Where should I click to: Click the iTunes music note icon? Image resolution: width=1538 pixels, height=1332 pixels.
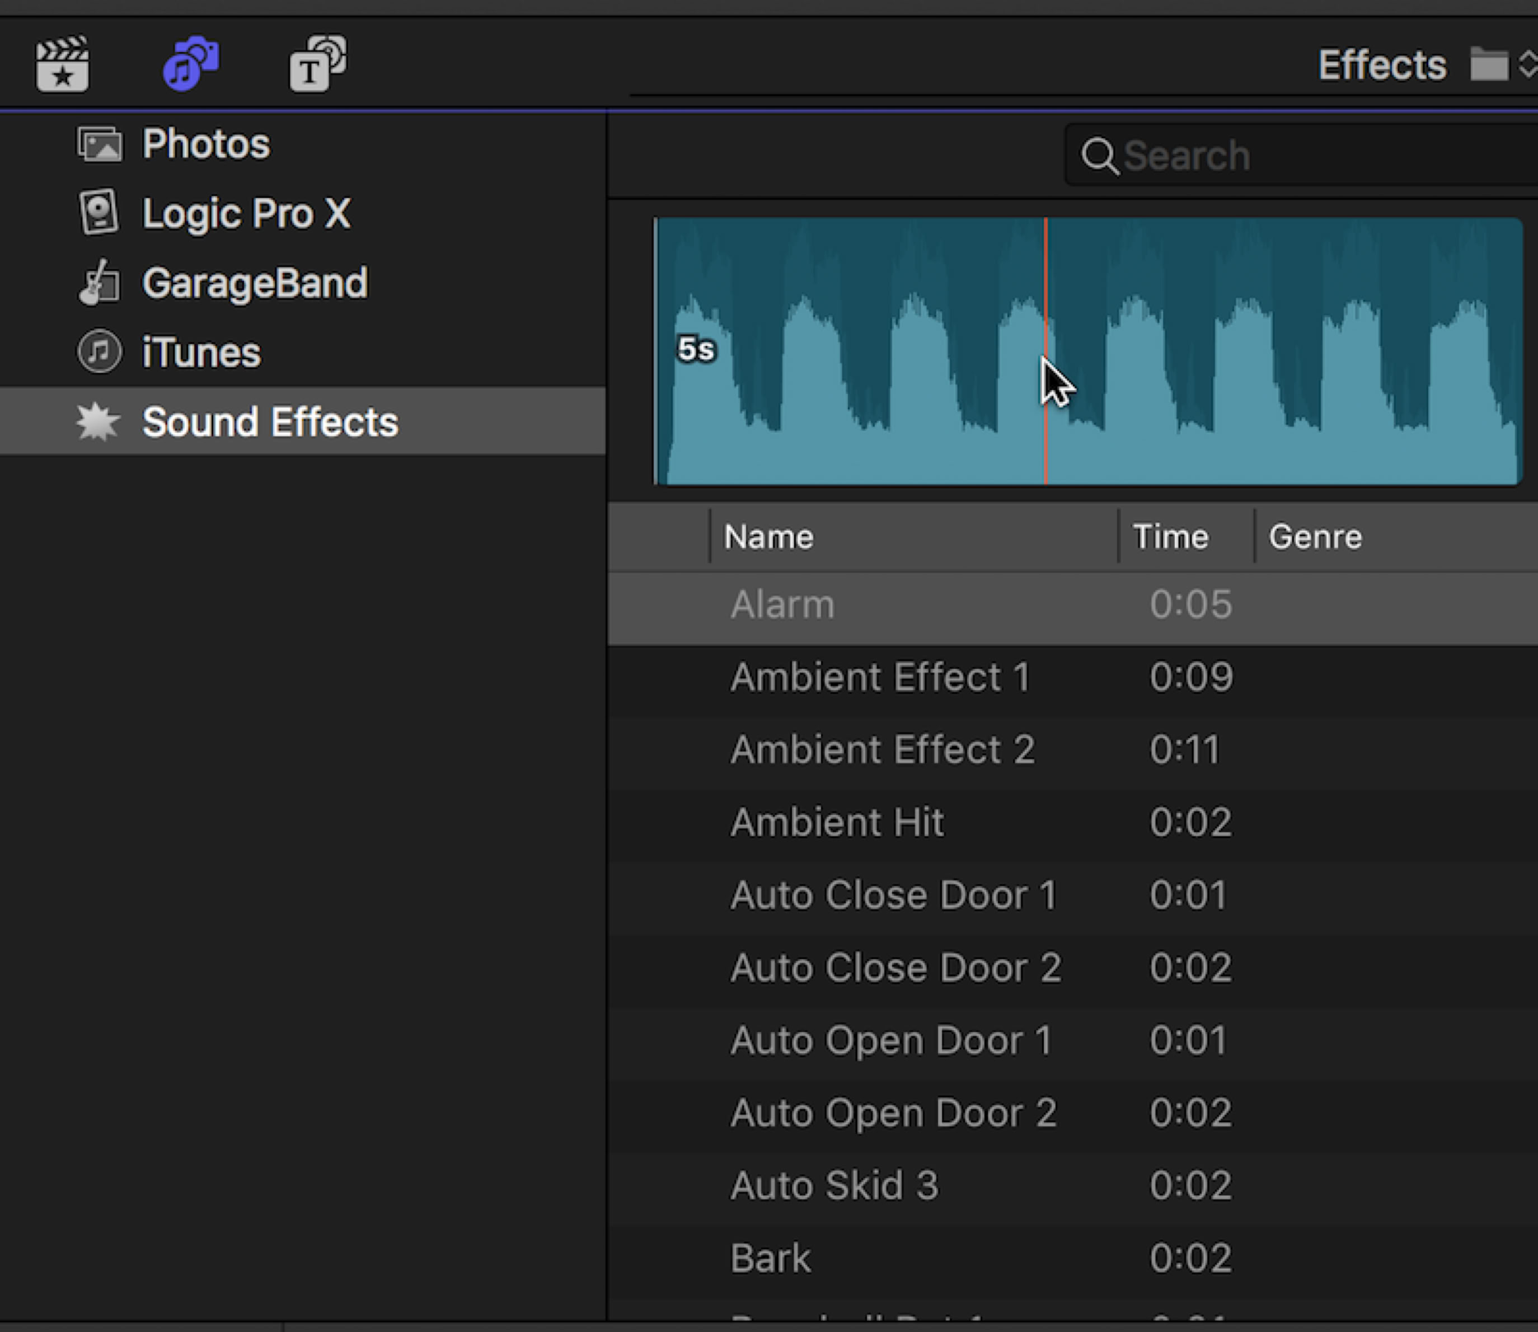point(99,351)
